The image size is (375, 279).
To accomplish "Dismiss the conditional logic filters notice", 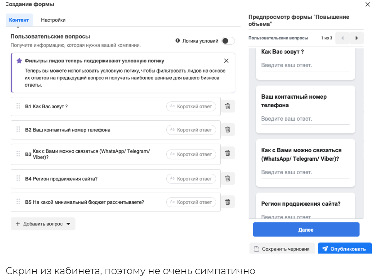I will tap(226, 61).
